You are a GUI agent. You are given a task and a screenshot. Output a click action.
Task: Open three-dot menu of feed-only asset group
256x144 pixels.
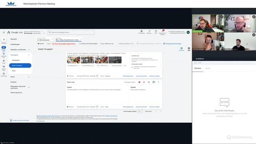coord(158,82)
